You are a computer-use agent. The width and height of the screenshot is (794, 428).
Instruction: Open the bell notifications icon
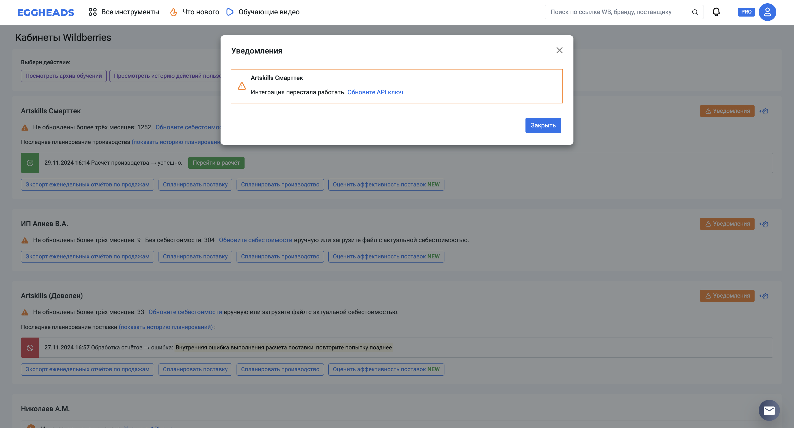coord(716,12)
